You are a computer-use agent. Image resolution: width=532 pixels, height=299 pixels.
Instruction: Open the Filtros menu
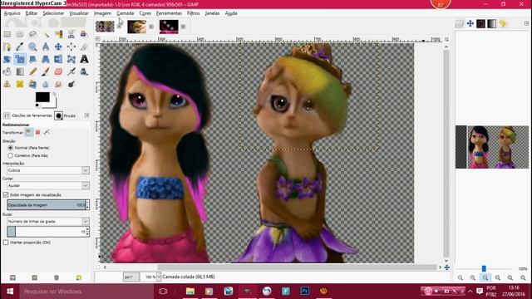click(194, 13)
